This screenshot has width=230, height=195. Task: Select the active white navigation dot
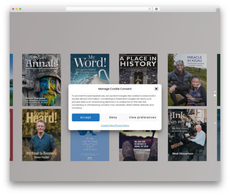tap(215, 95)
